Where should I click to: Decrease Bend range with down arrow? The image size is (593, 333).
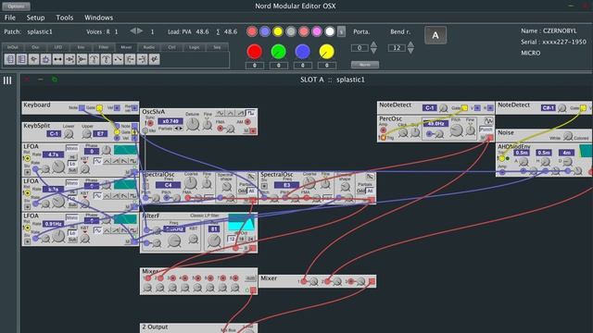tap(410, 51)
